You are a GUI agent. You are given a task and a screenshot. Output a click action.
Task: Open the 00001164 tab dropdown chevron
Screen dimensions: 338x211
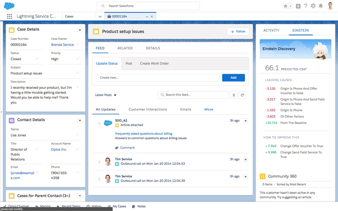click(x=147, y=16)
